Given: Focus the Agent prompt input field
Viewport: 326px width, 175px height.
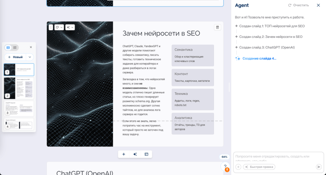Looking at the screenshot, I should click(278, 158).
